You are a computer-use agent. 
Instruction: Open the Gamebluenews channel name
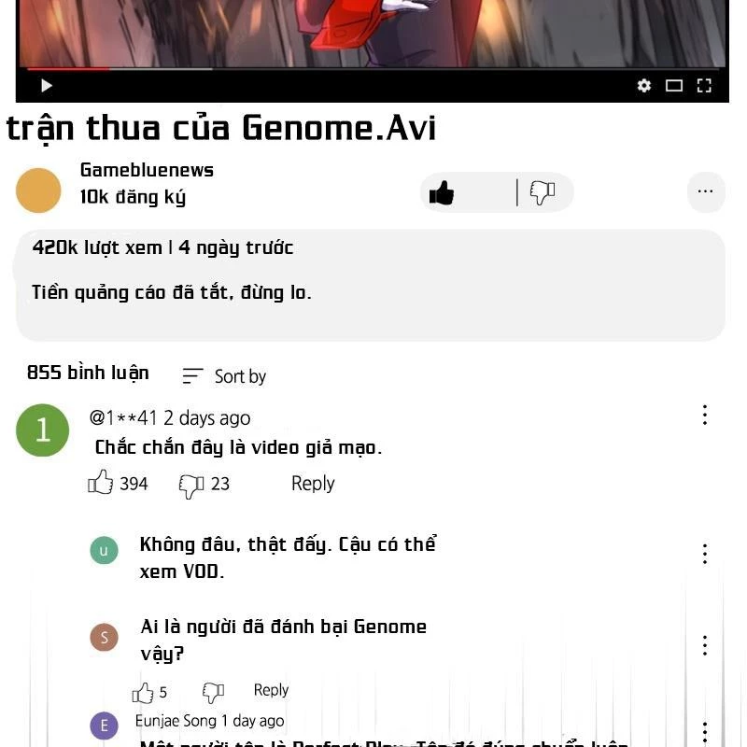(x=147, y=170)
